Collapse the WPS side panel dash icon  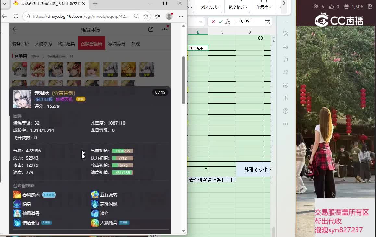tap(286, 23)
